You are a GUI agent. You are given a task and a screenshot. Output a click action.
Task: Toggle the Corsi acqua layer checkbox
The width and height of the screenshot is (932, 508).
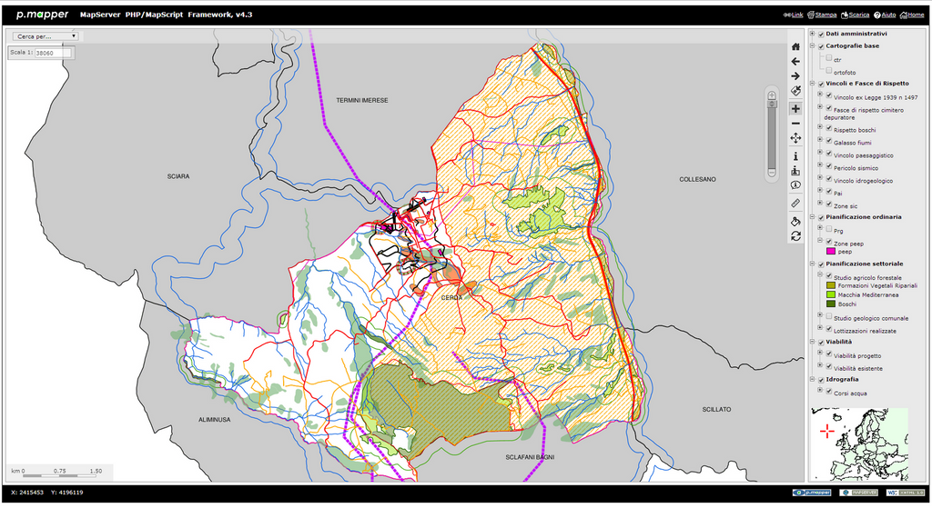point(828,392)
